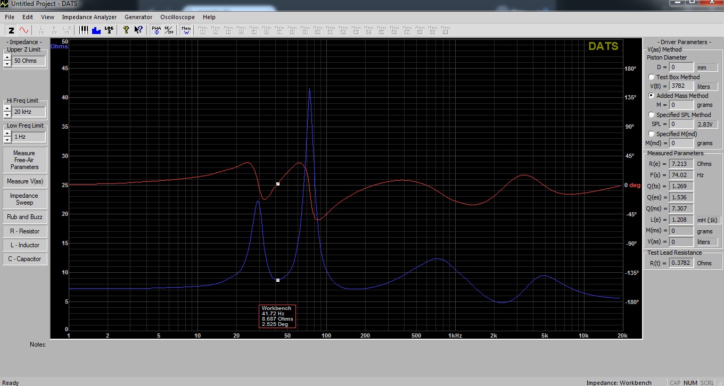Select the Mem 20 memory slot icon
This screenshot has width=724, height=386.
pyautogui.click(x=446, y=30)
